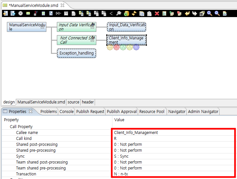Open the Problems view tab
The image size is (237, 179).
point(49,112)
